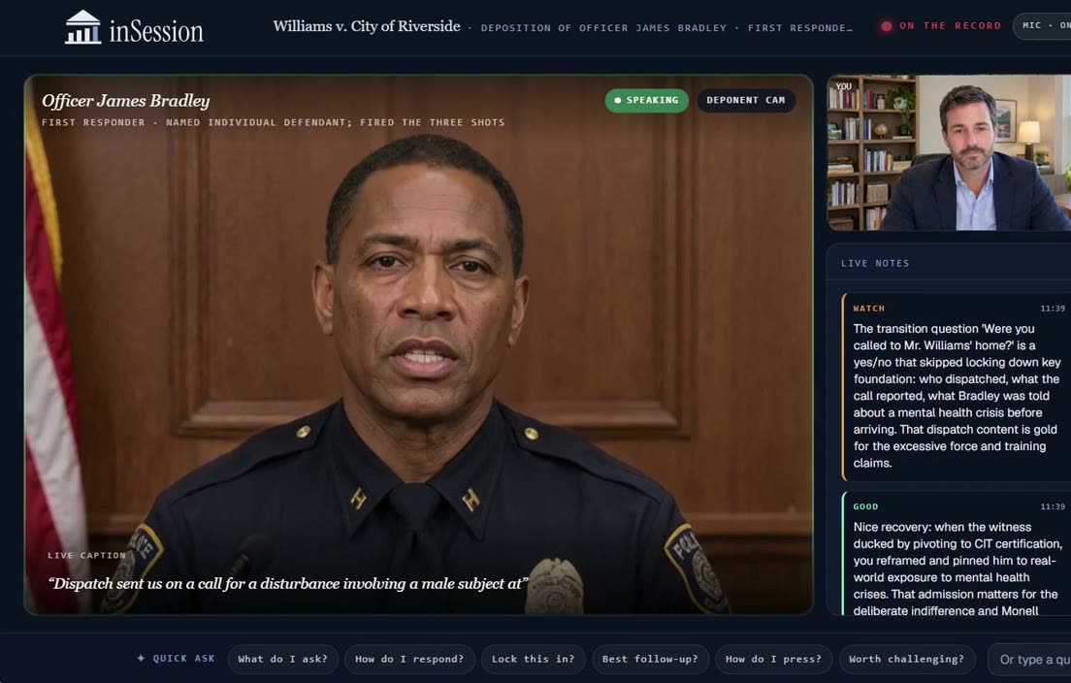Click the 'YOU' label on the self-view
This screenshot has height=683, width=1071.
point(844,86)
